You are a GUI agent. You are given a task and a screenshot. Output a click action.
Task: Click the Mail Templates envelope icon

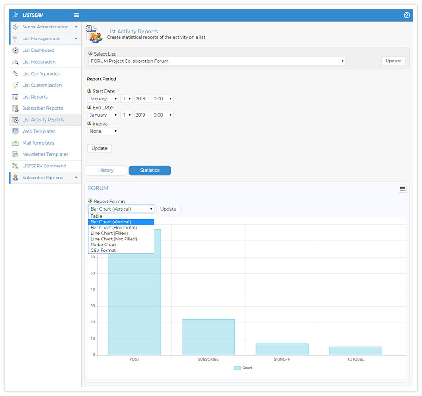tap(16, 143)
